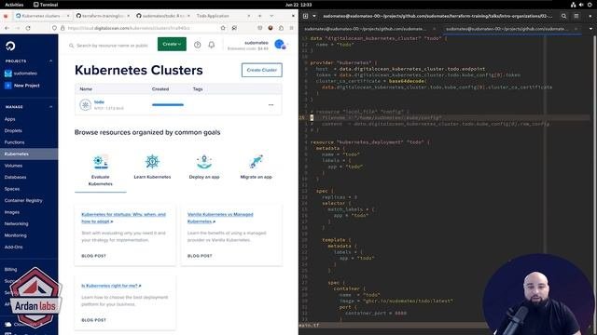The width and height of the screenshot is (597, 335).
Task: Click the system network icon in the top bar
Action: 573,5
